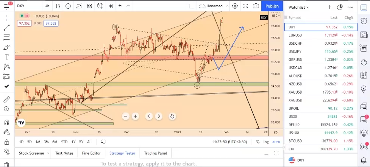The image size is (370, 167).
Task: Add symbol to watchlist with plus icon
Action: [329, 7]
